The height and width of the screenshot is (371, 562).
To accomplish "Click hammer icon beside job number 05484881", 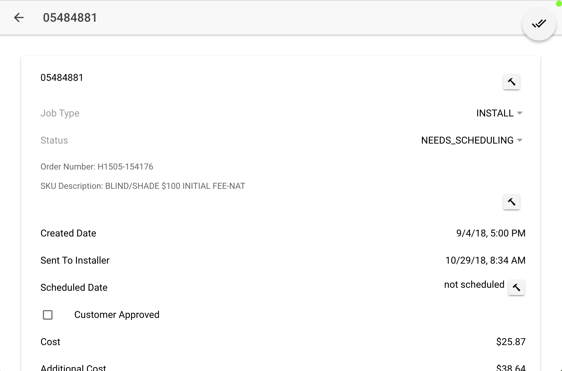I will tap(511, 82).
